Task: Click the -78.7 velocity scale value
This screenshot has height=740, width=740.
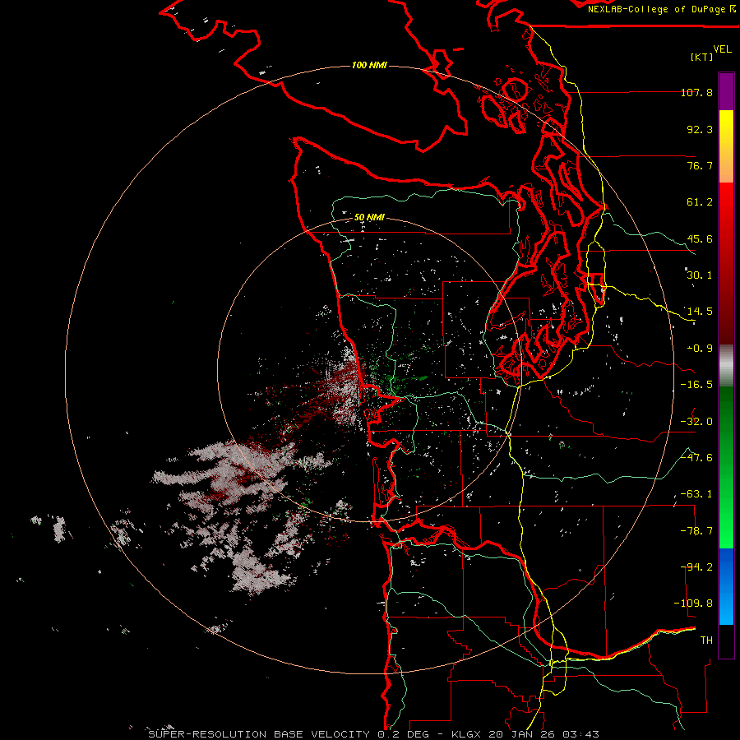Action: [696, 531]
